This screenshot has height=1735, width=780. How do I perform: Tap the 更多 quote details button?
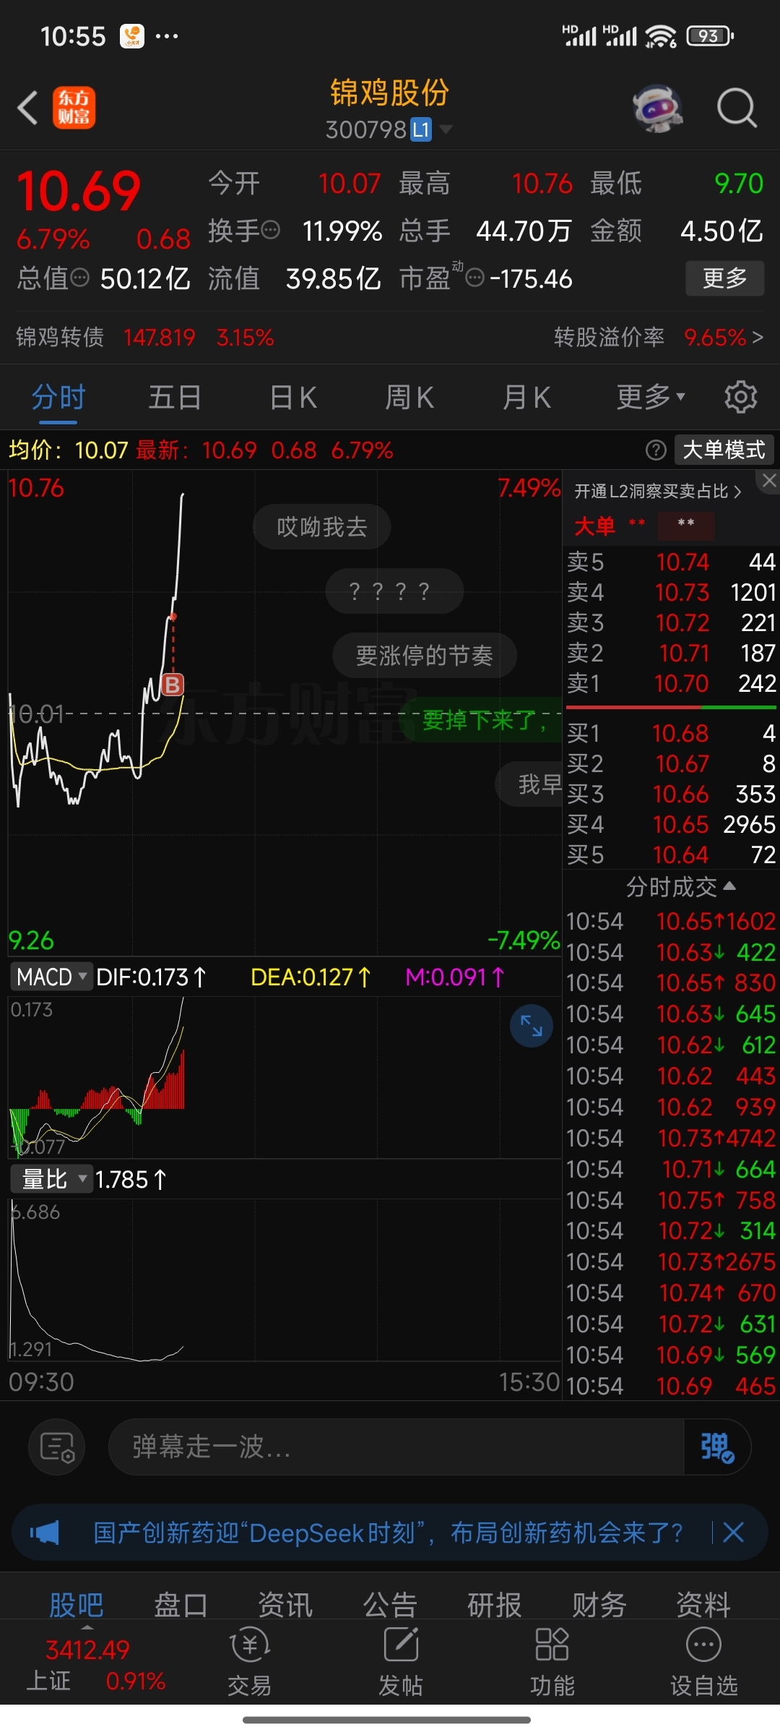[724, 278]
